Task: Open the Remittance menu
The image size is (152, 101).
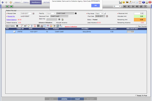Action: point(36,2)
